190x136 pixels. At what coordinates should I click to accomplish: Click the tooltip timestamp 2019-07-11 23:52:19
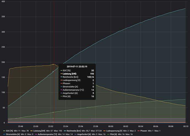pos(77,67)
